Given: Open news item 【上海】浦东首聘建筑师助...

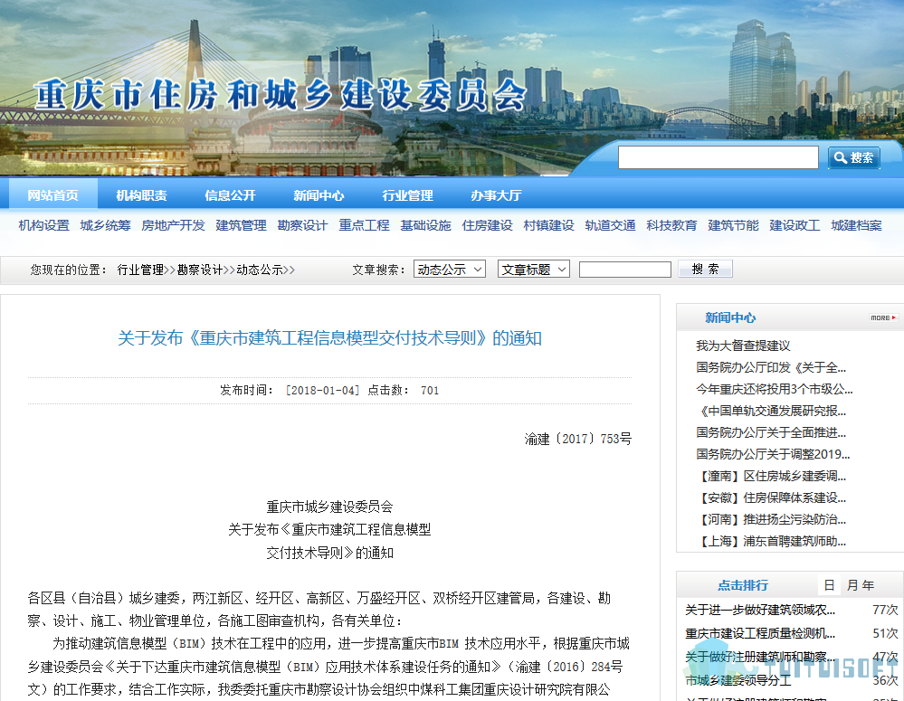Looking at the screenshot, I should tap(771, 541).
